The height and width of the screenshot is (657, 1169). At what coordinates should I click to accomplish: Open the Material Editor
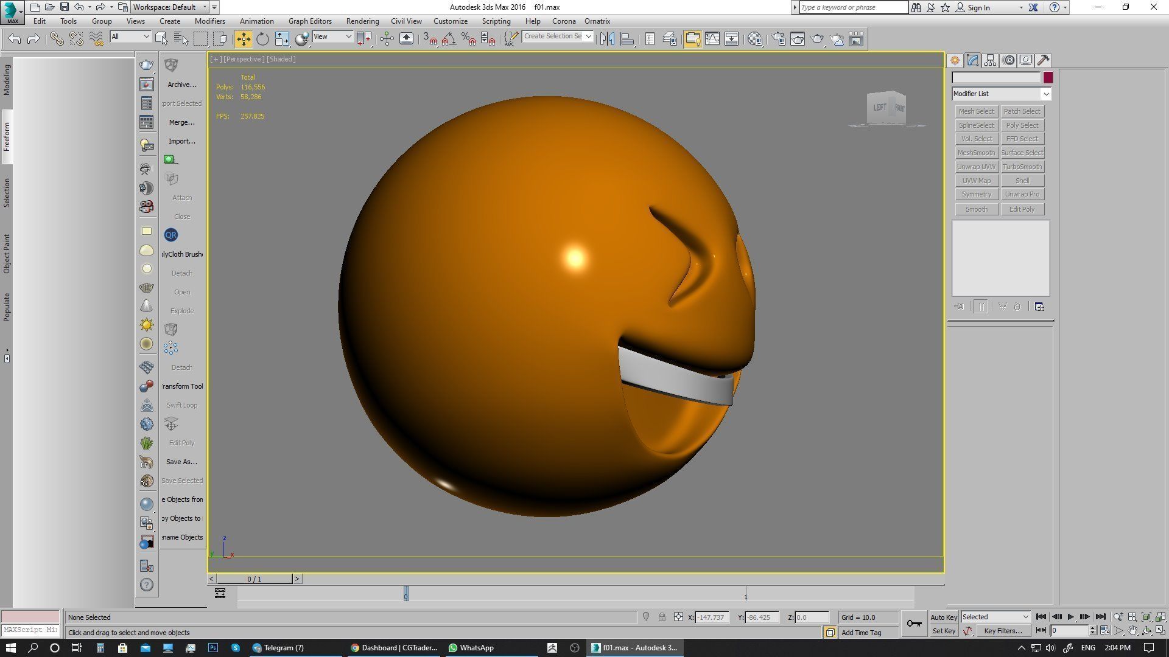tap(755, 39)
